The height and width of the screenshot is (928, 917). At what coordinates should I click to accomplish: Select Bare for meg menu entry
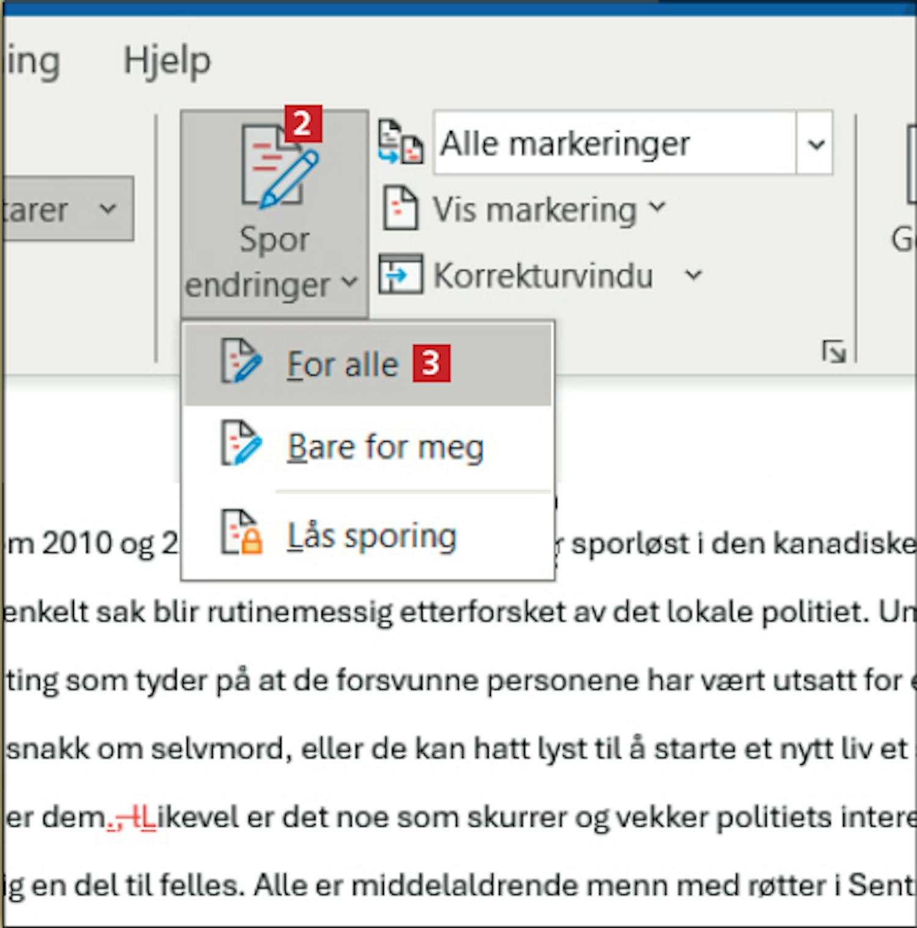coord(385,447)
